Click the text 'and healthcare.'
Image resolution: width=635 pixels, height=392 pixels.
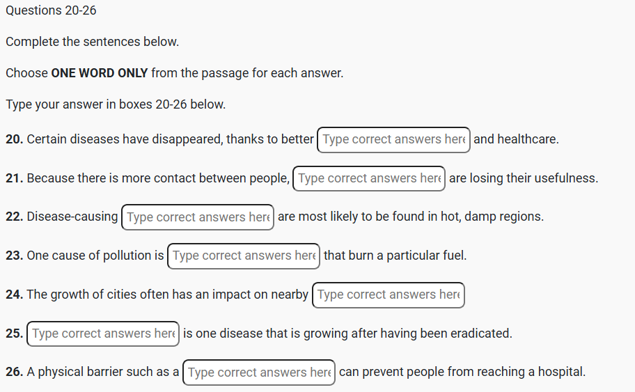coord(516,139)
